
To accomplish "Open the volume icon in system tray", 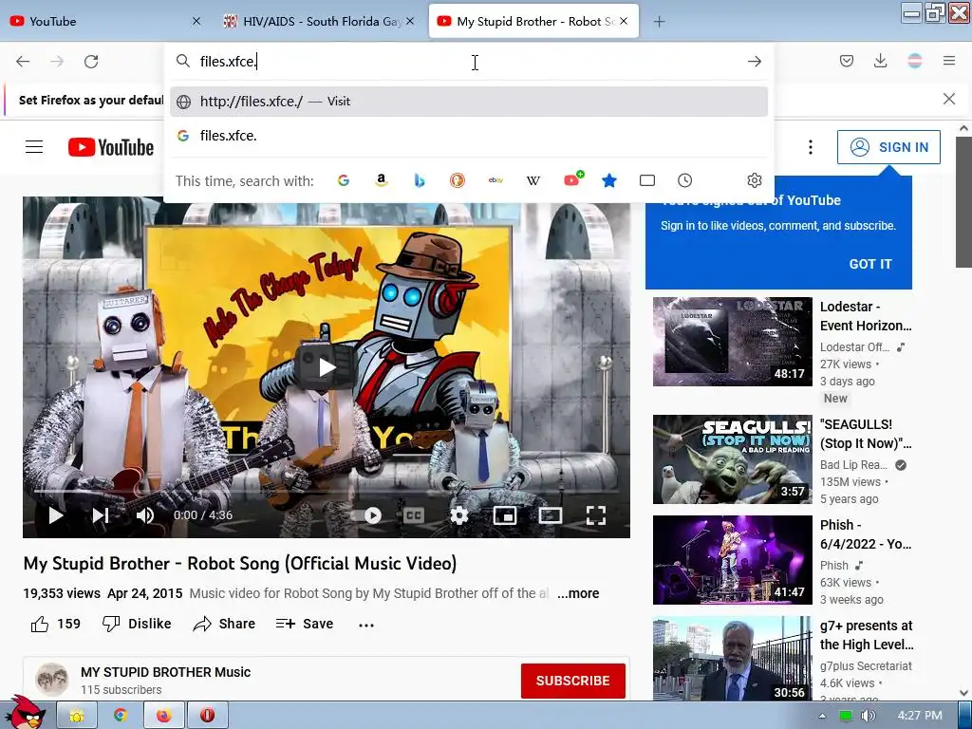I will 869,716.
